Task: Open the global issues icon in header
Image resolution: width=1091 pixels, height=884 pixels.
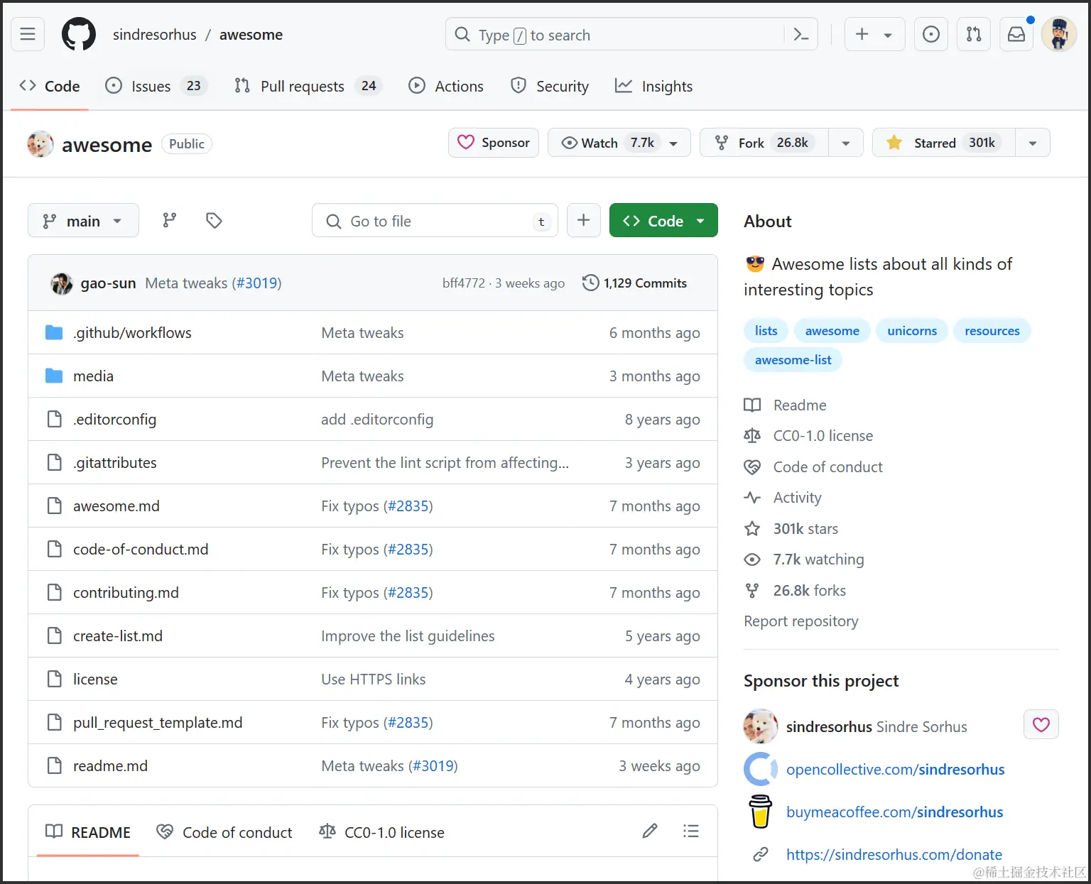Action: [x=931, y=34]
